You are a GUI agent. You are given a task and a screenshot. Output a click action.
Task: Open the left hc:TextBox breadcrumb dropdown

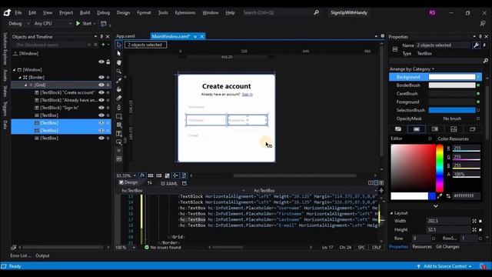click(244, 191)
